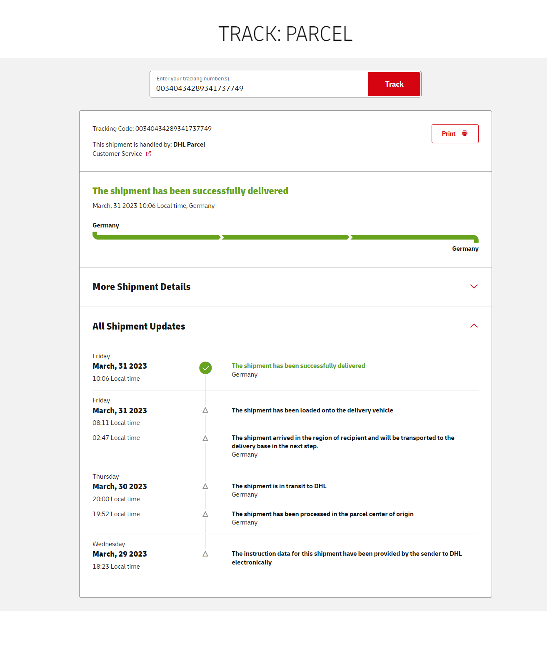
Task: Expand More Shipment Details with the chevron
Action: (474, 287)
